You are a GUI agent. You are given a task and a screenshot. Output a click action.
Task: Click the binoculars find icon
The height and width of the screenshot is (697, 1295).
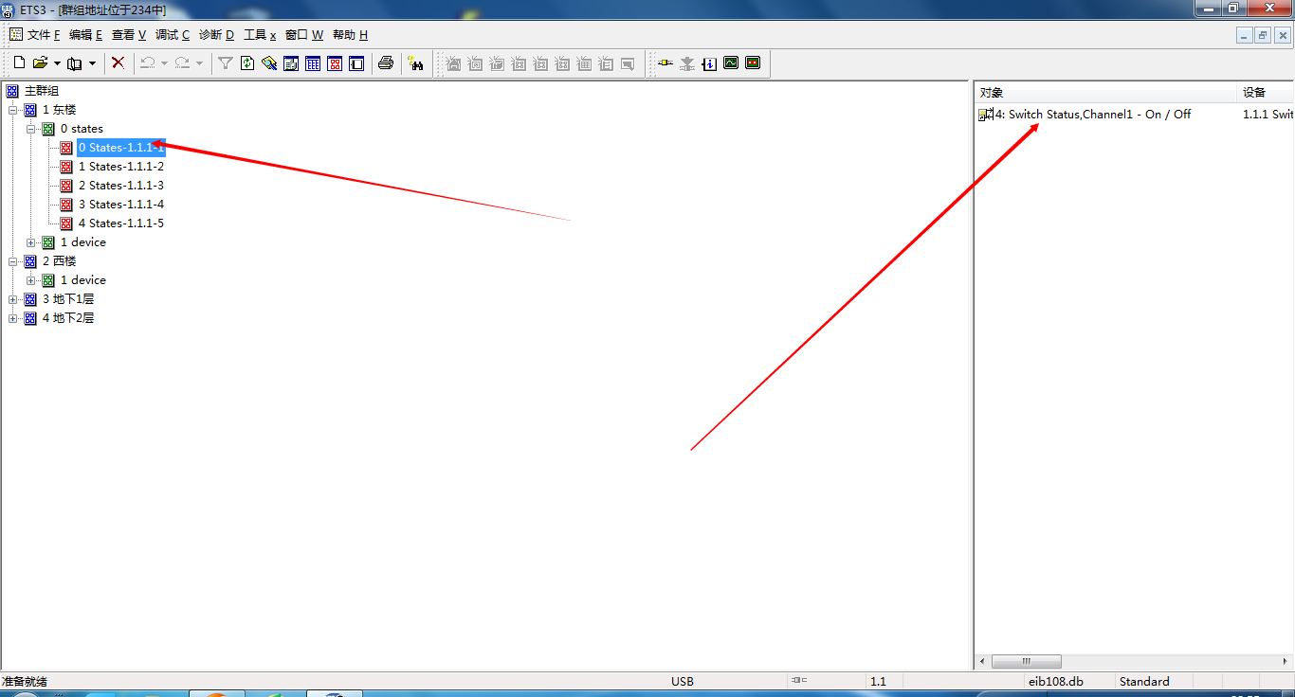pos(415,63)
